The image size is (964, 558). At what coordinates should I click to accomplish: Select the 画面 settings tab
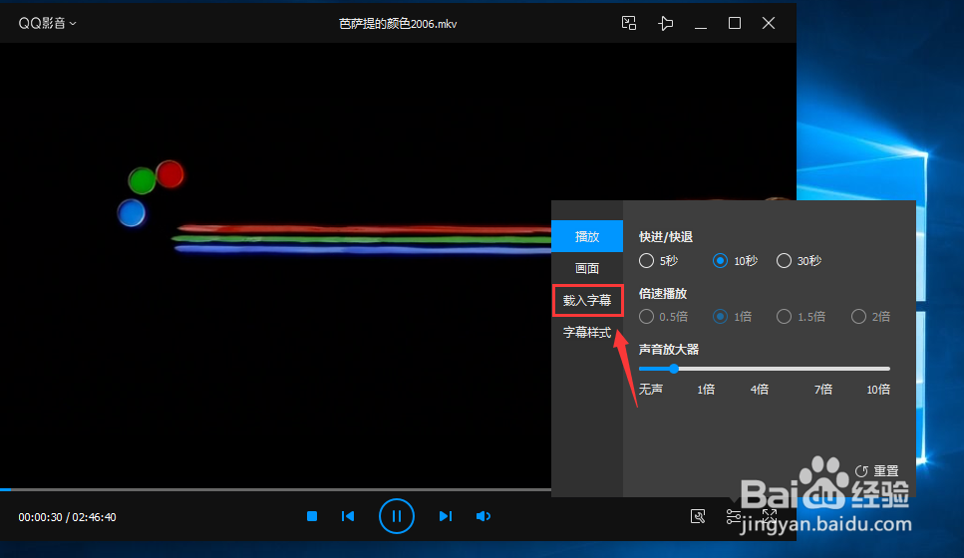[587, 269]
